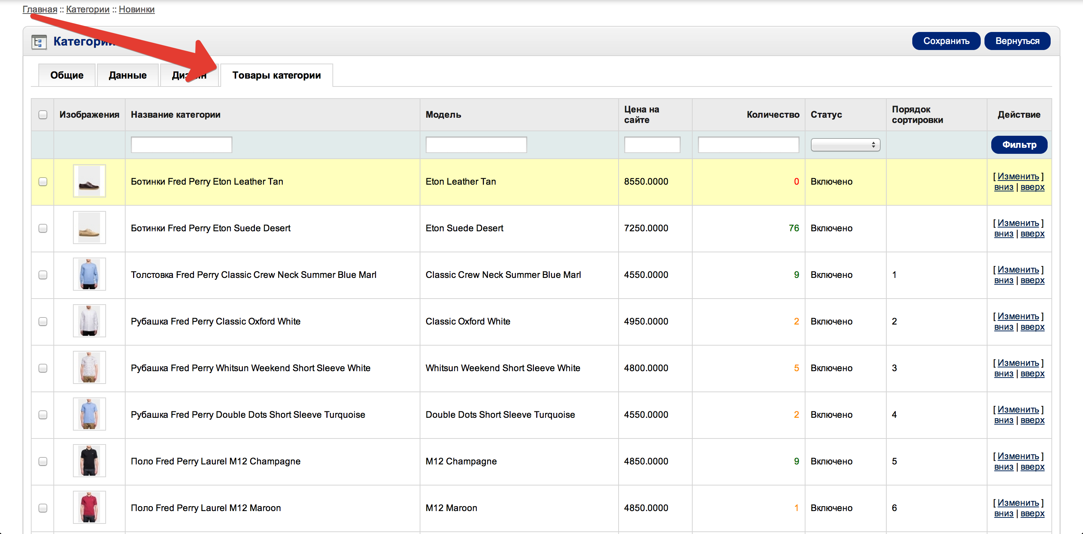Select the checkbox for Laurel M12 Maroon
The width and height of the screenshot is (1083, 534).
point(43,508)
